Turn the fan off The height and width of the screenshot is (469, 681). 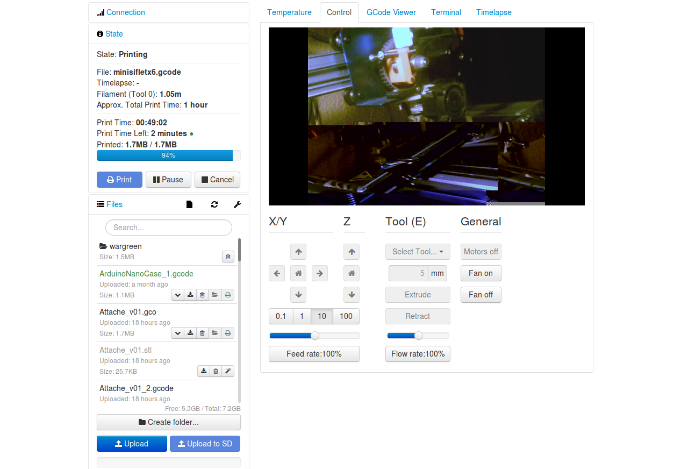click(481, 295)
